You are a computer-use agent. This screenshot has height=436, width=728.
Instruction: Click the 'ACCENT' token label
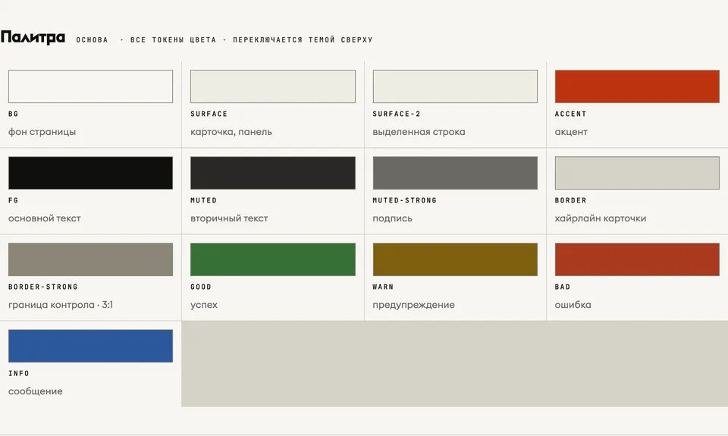coord(570,114)
